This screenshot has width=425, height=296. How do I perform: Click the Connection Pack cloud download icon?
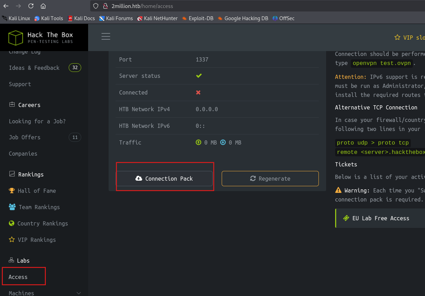pos(139,178)
